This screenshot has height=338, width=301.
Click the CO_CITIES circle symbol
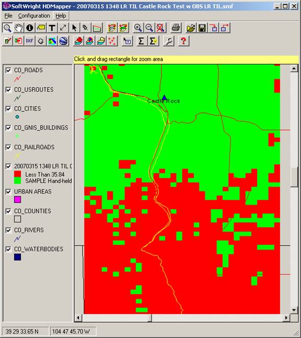coord(17,117)
